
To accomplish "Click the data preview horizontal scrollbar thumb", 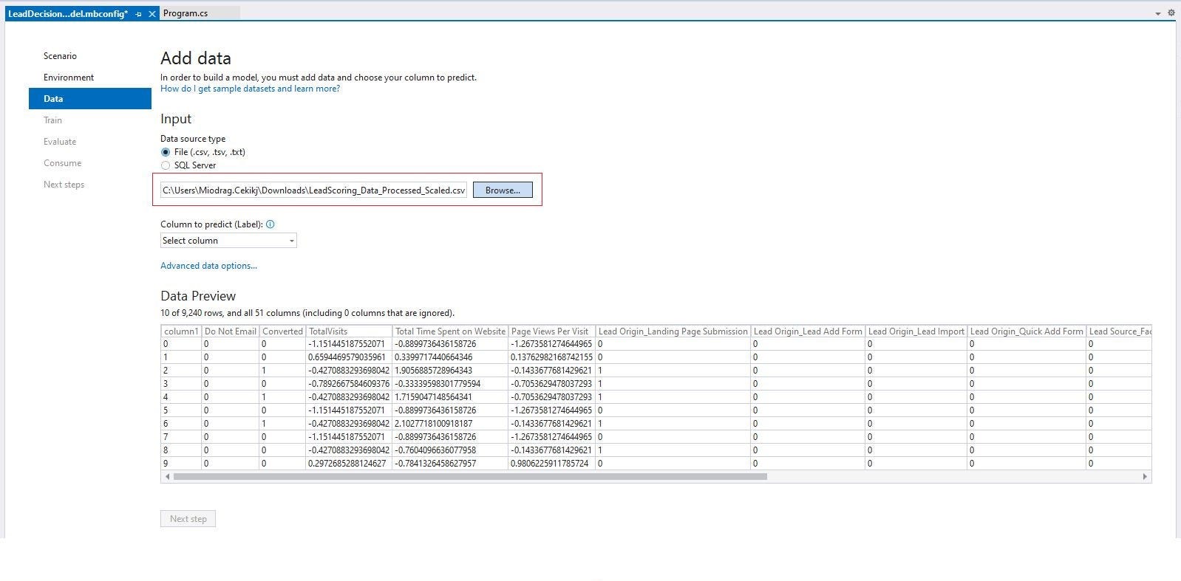I will click(x=470, y=477).
